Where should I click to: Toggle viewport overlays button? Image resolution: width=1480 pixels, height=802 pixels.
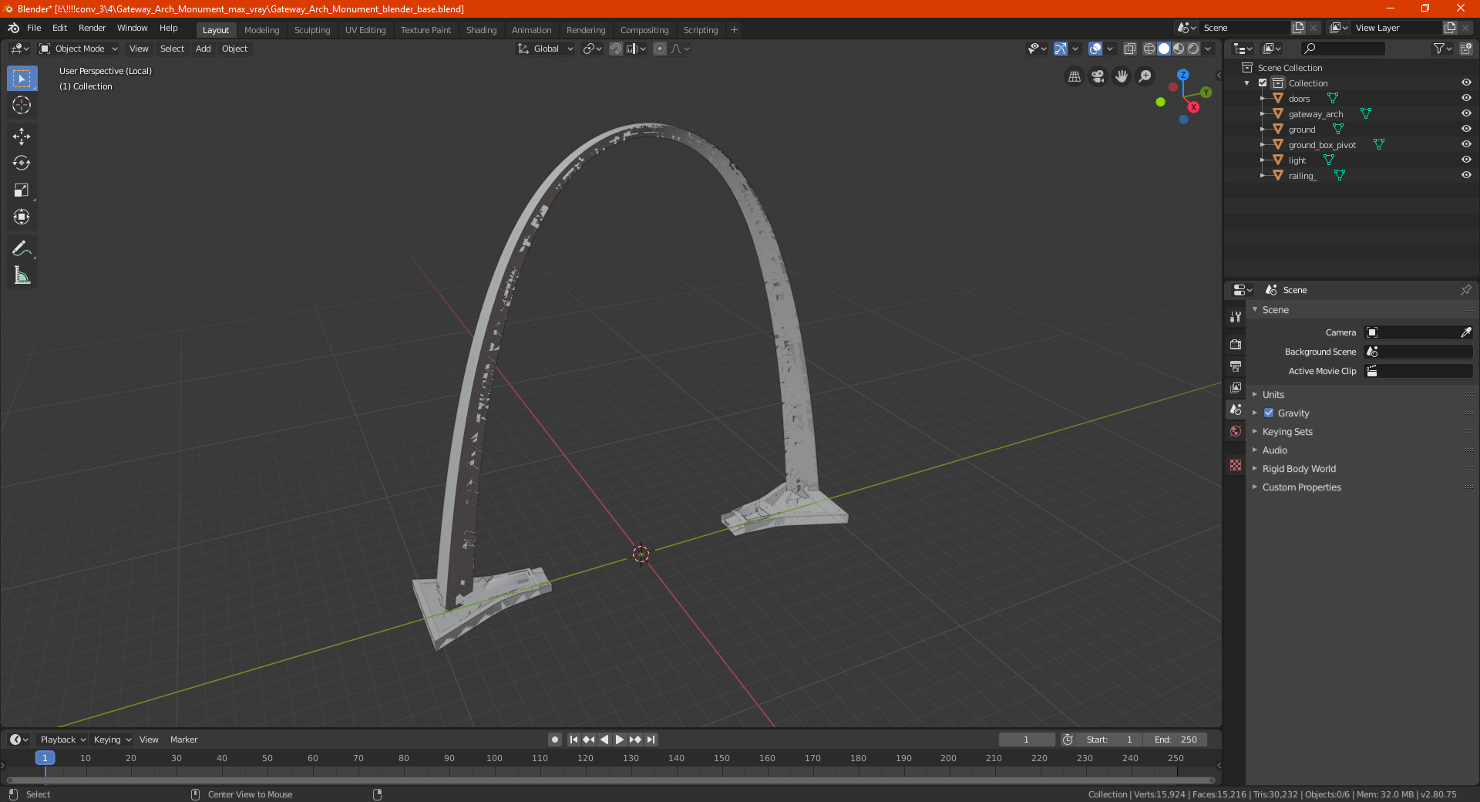tap(1095, 49)
